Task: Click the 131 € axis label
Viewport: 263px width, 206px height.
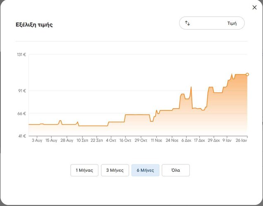Action: [22, 54]
